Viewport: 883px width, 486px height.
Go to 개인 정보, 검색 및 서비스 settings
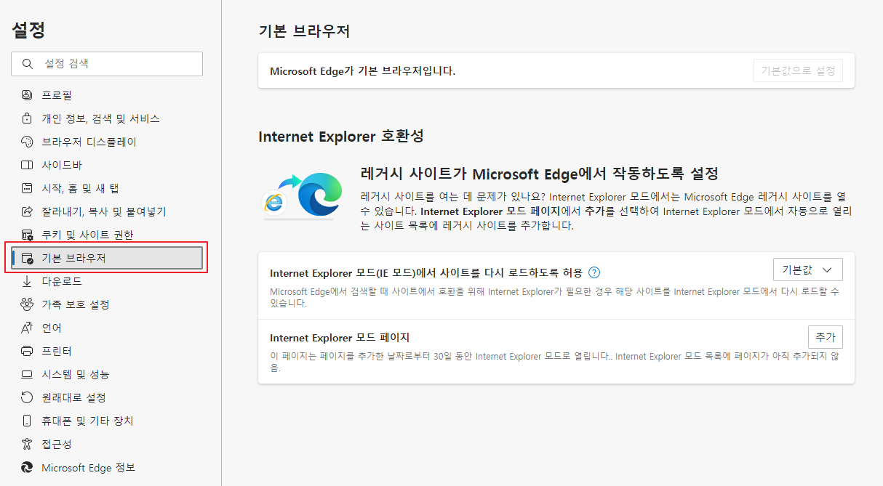tap(107, 118)
